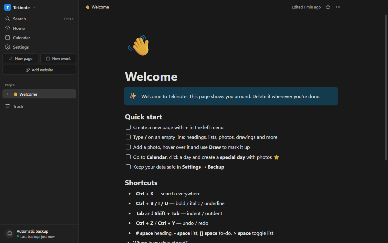Screen dimensions: 388x243
Task: Click the Welcome page title
Action: pyautogui.click(x=151, y=77)
